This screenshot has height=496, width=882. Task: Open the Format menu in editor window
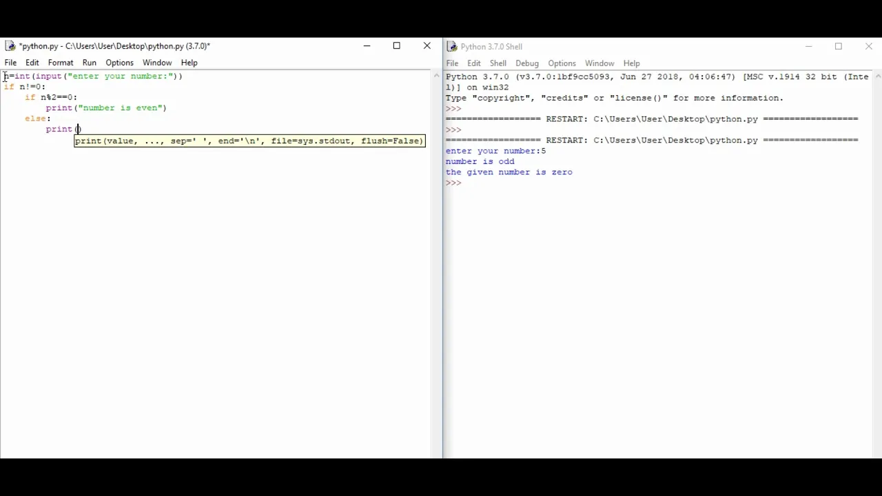click(x=61, y=63)
